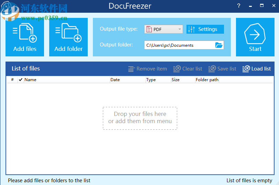The height and width of the screenshot is (185, 279).
Task: Maximize the DocuFreezer window
Action: (262, 6)
